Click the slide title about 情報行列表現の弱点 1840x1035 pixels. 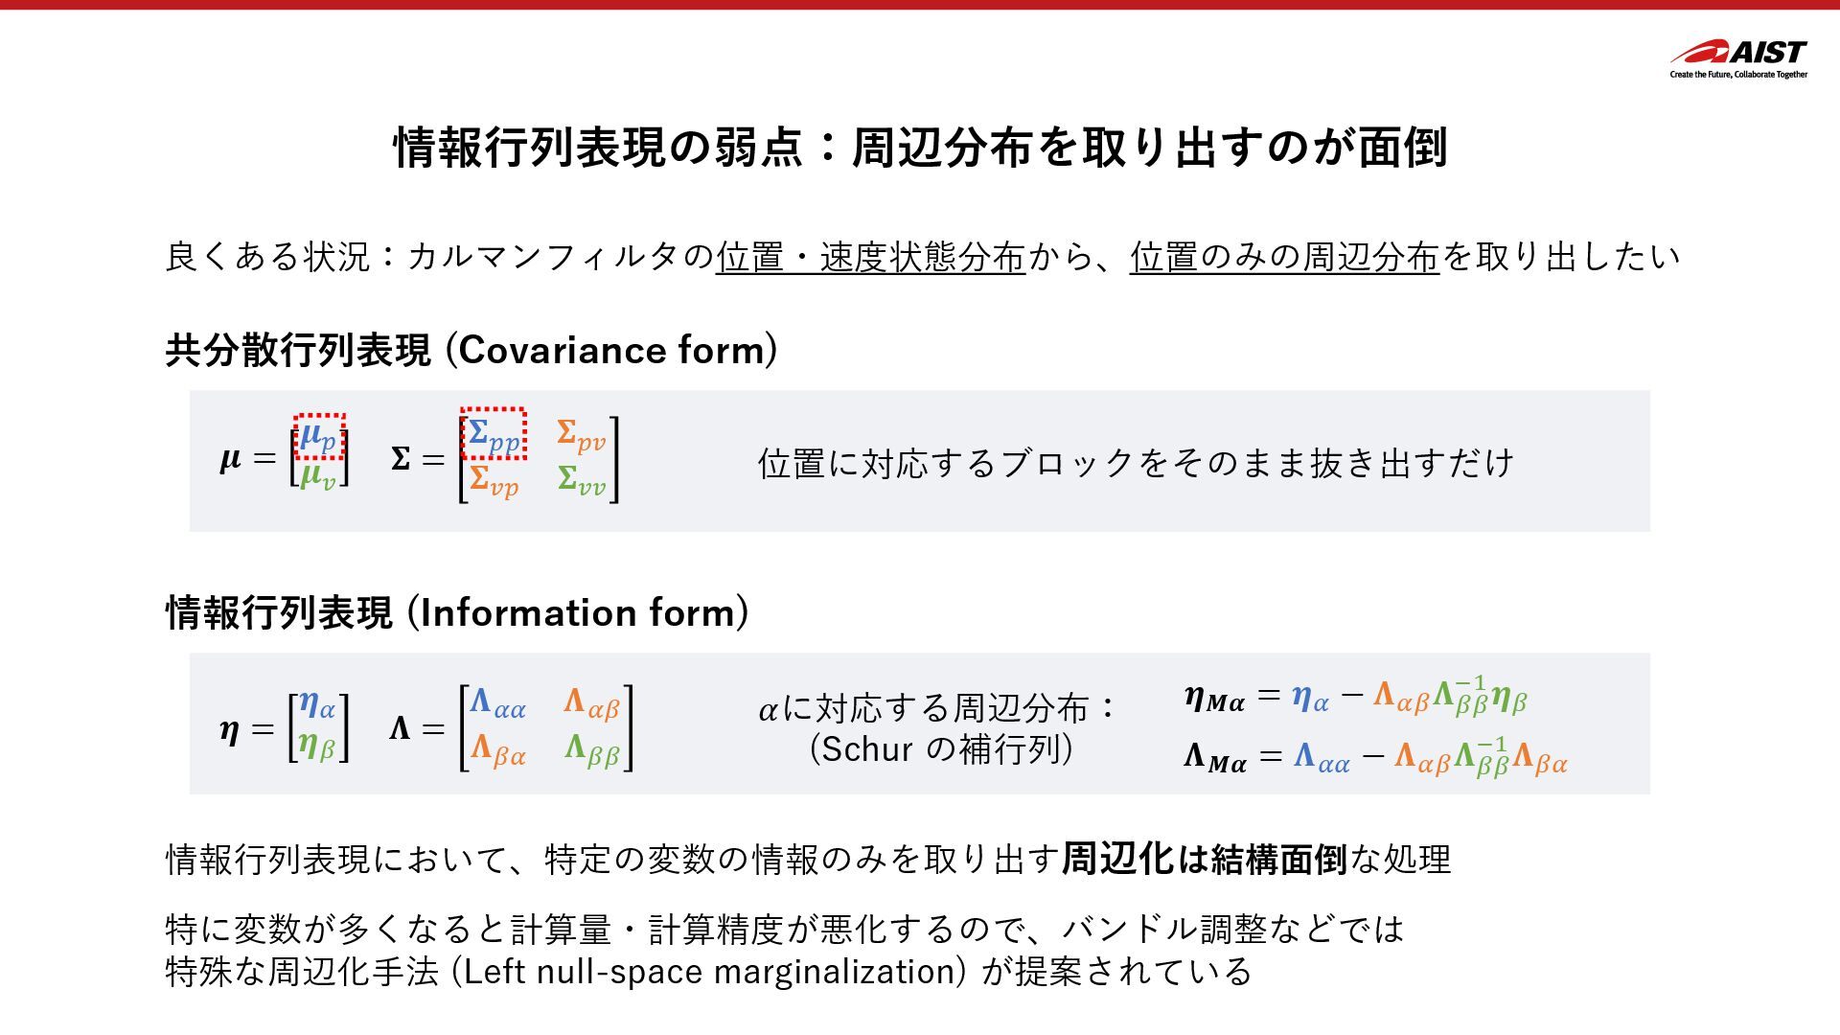[920, 148]
